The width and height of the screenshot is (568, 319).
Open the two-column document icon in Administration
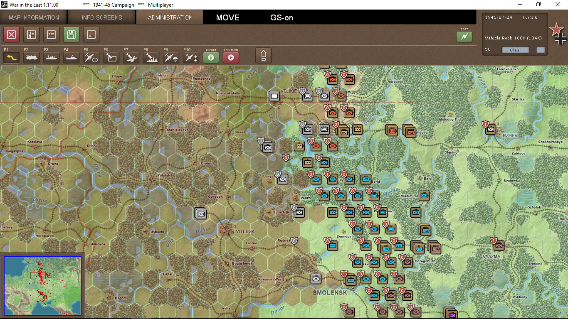pos(32,35)
